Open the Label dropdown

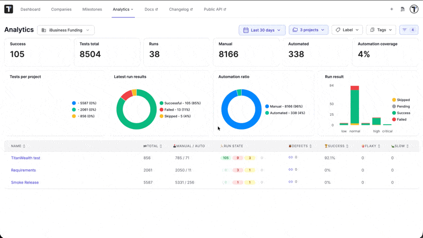pos(347,30)
